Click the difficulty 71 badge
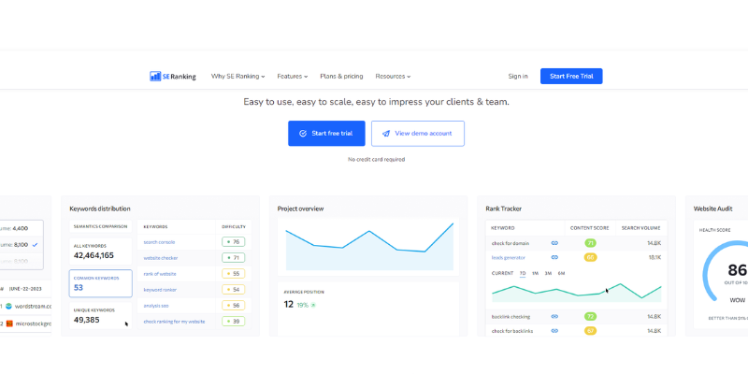The image size is (748, 374). click(233, 258)
